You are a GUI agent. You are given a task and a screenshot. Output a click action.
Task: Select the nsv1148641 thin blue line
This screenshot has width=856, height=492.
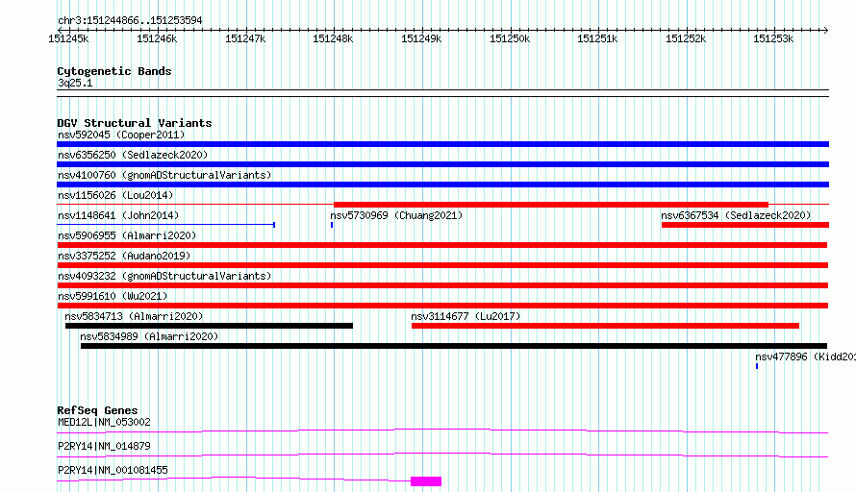pos(166,225)
